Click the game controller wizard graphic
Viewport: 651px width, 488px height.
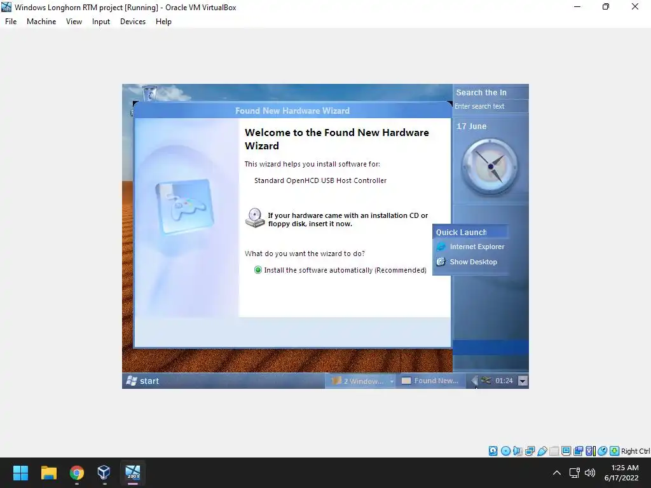click(x=185, y=207)
